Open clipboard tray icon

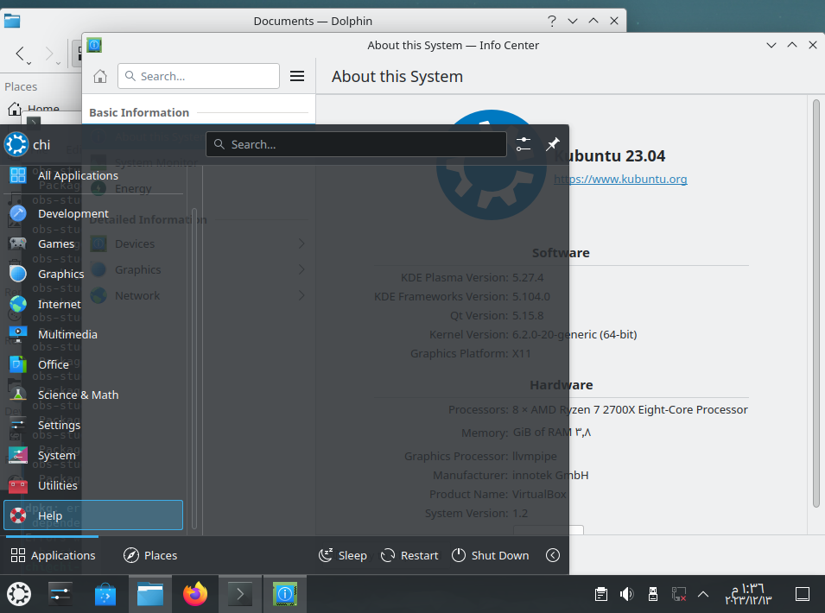pyautogui.click(x=601, y=594)
